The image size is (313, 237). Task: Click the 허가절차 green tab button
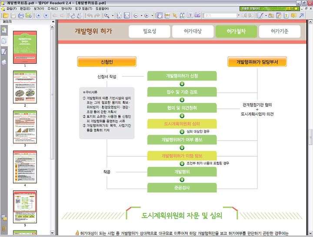[236, 31]
